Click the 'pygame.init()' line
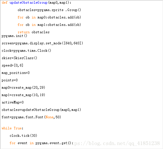 coord(14,36)
